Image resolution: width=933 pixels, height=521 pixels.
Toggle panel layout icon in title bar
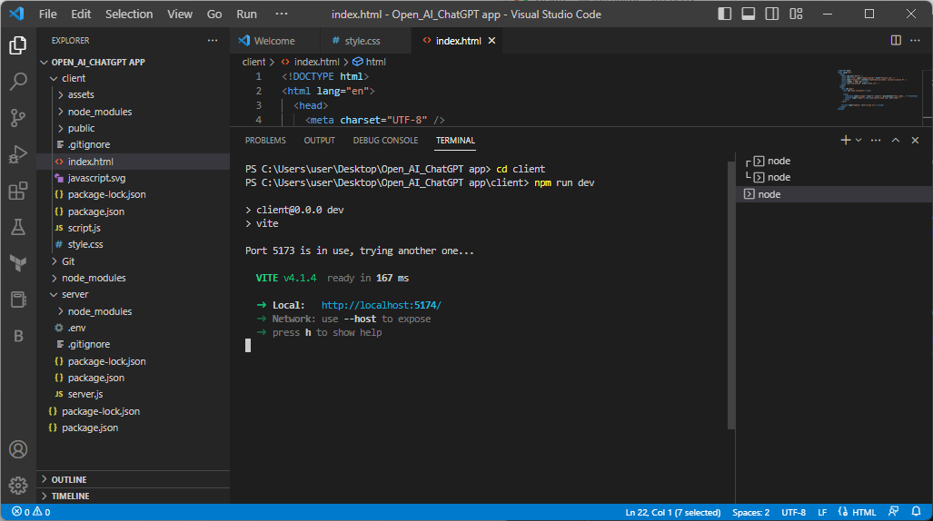(x=748, y=14)
